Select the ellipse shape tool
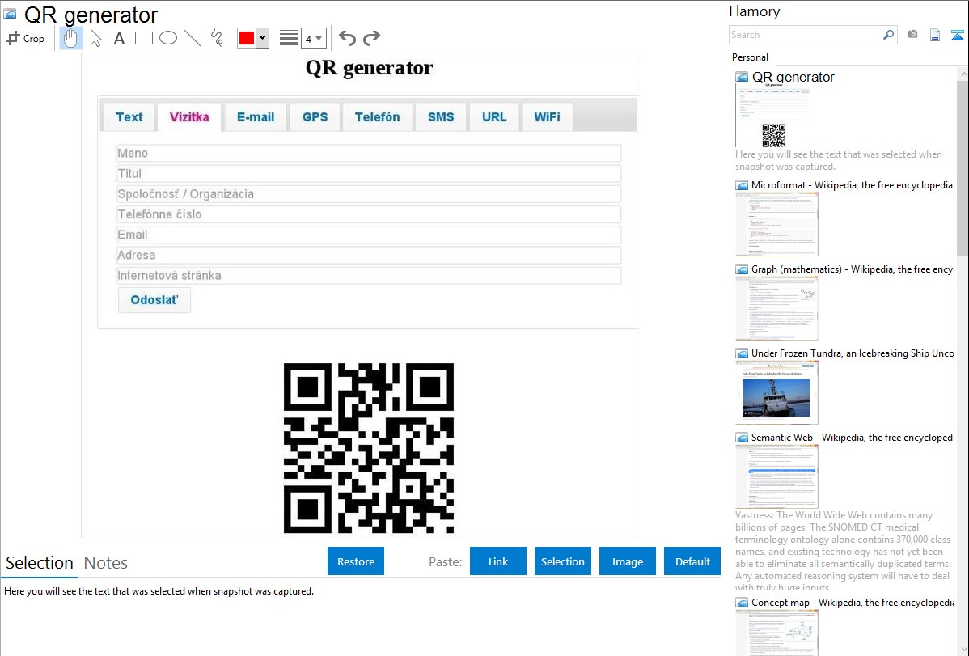Image resolution: width=969 pixels, height=656 pixels. pos(168,38)
